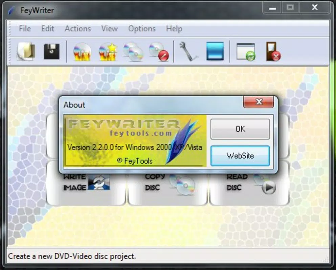Minimize the FeyWriter window
This screenshot has width=336, height=270.
tap(272, 8)
